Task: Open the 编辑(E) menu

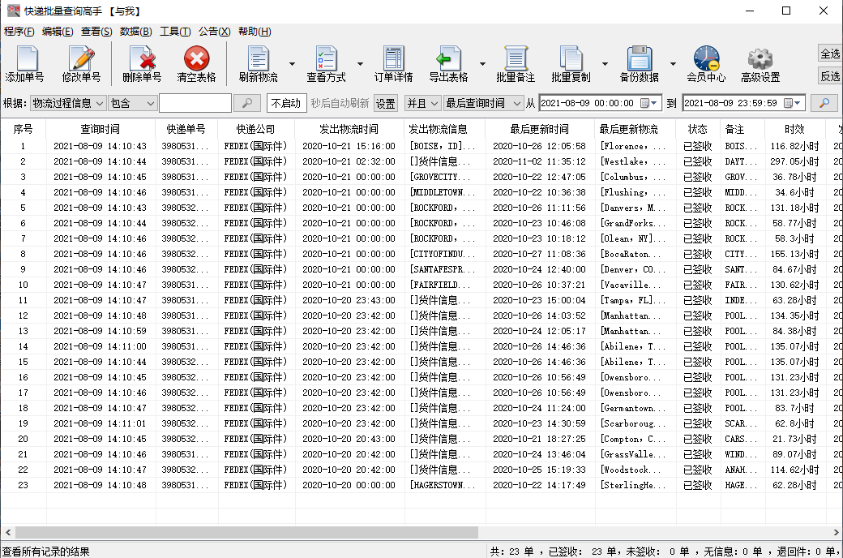Action: [x=57, y=31]
